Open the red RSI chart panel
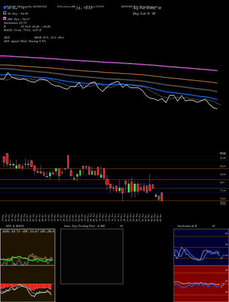Screen dimensions: 229x302 [x=201, y=284]
